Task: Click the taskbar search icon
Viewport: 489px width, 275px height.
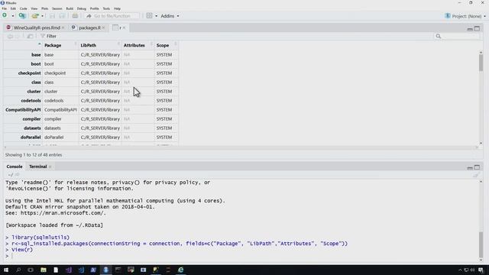Action: [x=18, y=270]
